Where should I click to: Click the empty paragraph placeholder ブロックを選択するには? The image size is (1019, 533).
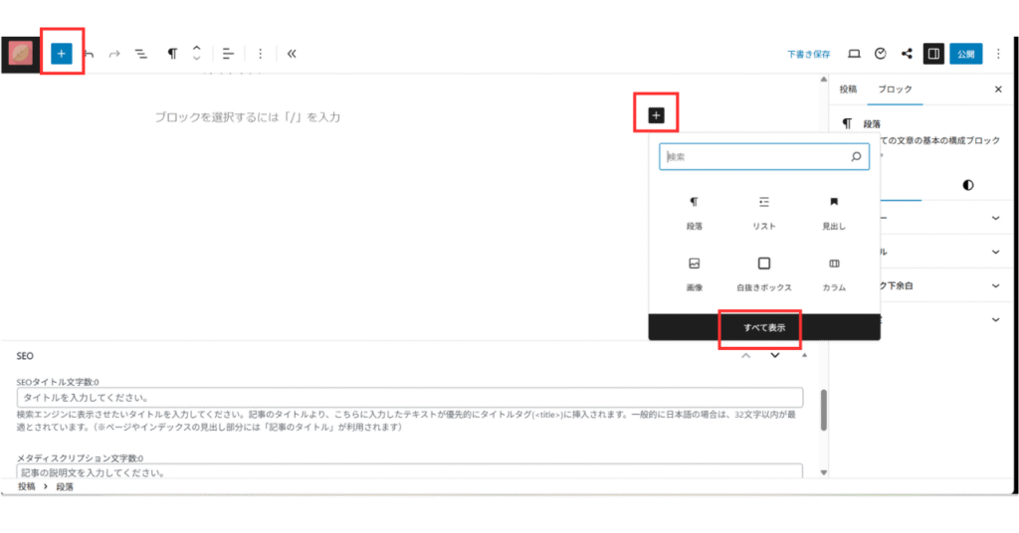coord(248,117)
